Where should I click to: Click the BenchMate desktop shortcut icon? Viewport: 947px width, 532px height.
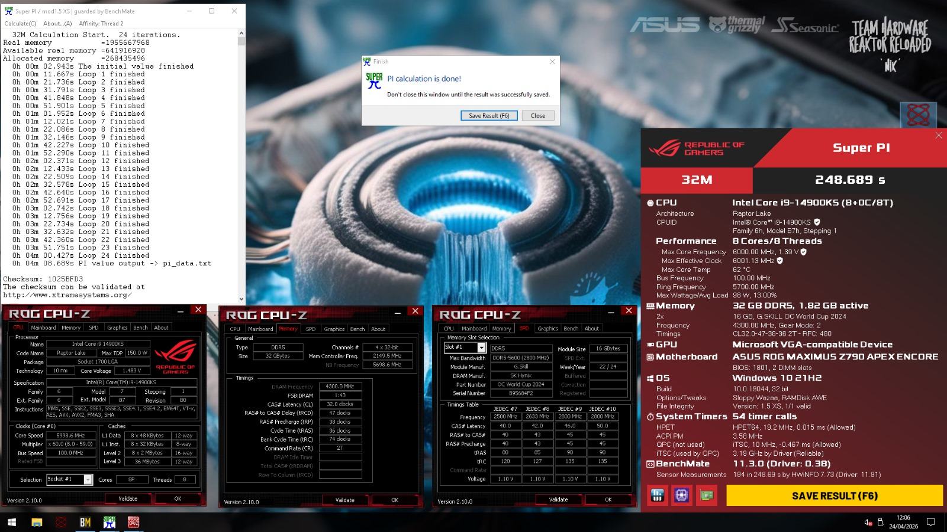[918, 115]
